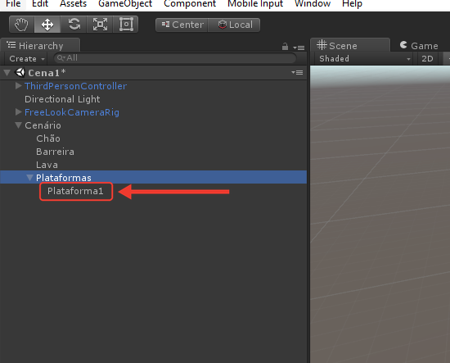Open the Assets menu

click(73, 4)
